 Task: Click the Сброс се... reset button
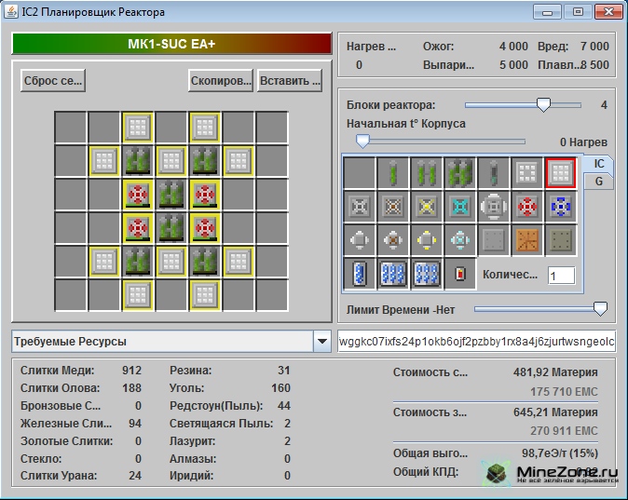pos(52,81)
